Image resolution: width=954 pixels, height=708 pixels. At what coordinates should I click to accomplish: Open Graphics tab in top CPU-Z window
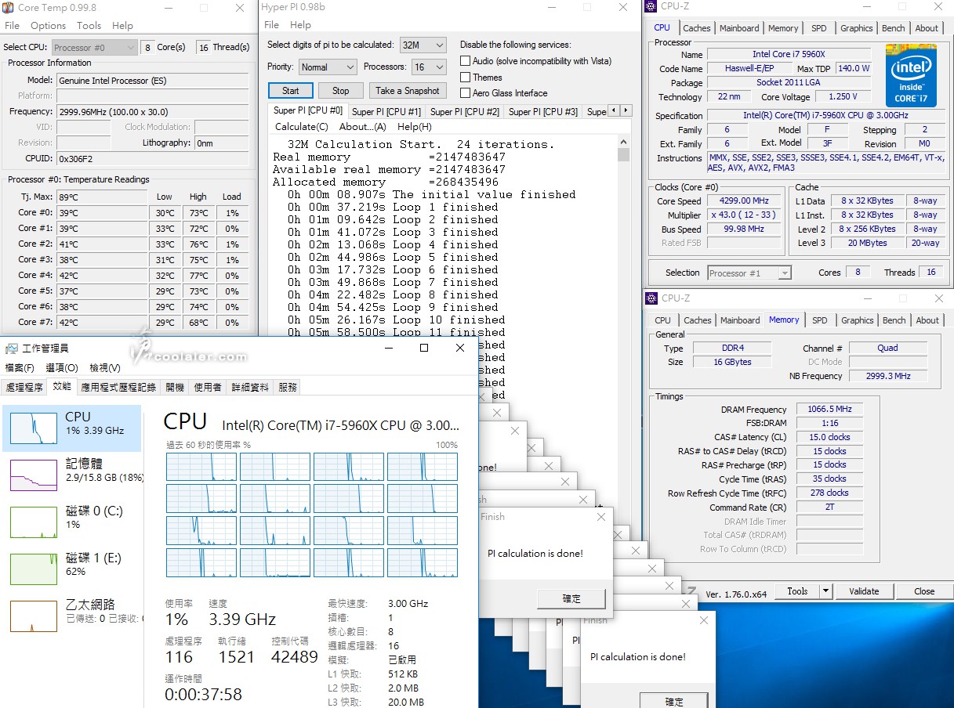856,28
